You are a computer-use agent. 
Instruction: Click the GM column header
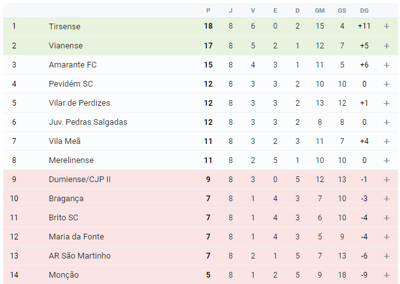coord(320,10)
